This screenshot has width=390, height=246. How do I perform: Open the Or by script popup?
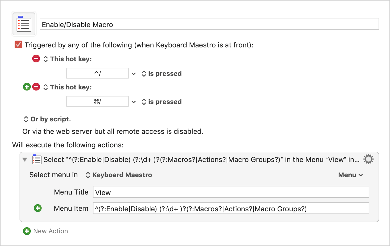click(x=47, y=119)
